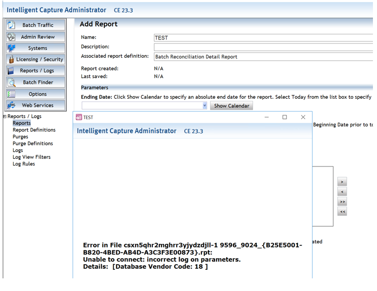This screenshot has height=291, width=377.
Task: Click the Systems computers icon
Action: [11, 48]
